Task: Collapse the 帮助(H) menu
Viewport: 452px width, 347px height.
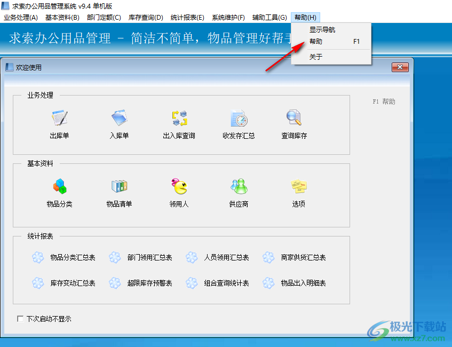Action: [x=305, y=18]
